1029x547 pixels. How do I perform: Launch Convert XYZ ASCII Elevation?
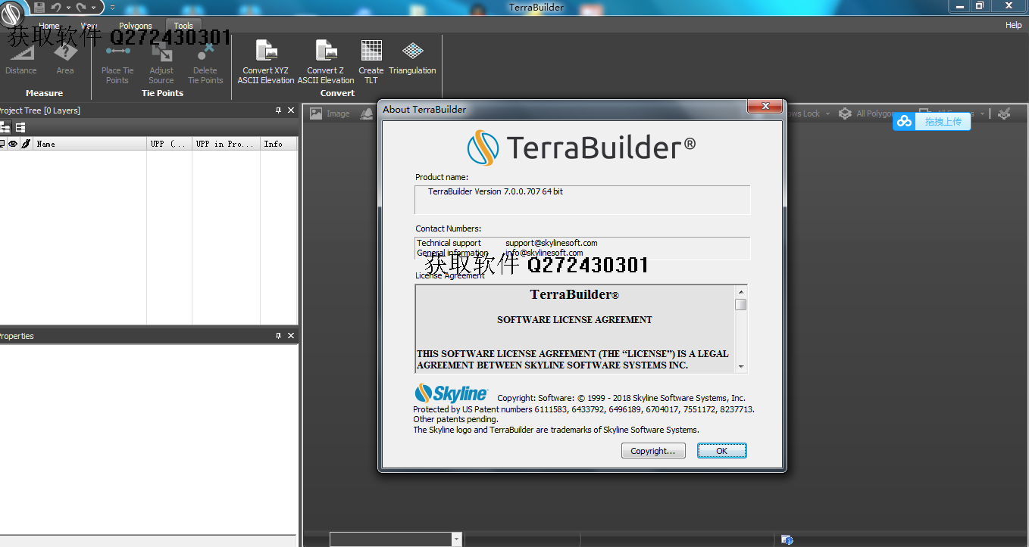pyautogui.click(x=266, y=62)
